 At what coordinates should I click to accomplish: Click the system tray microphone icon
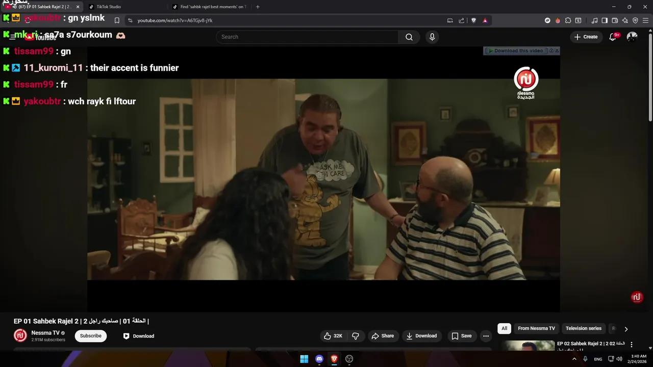(x=585, y=359)
